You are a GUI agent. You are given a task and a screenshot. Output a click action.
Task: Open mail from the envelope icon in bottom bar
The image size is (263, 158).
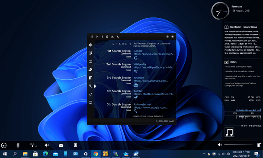click(61, 145)
